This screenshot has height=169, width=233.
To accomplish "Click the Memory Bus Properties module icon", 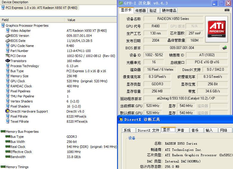I will [x=3, y=131].
